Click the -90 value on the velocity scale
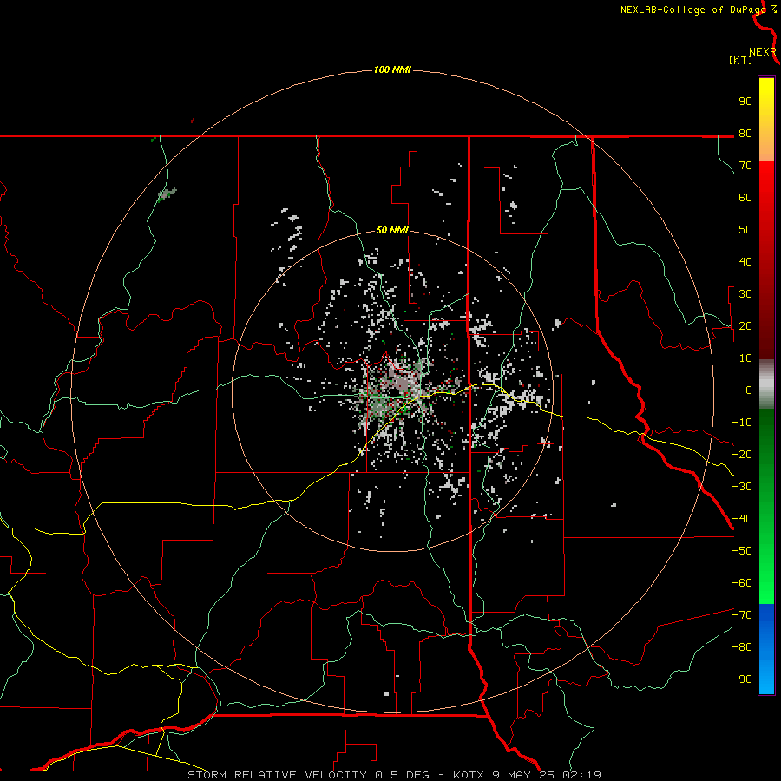 tap(742, 679)
